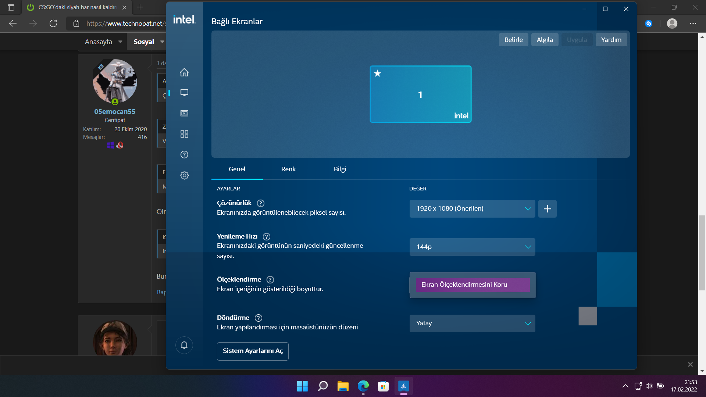Expand the Yatay rotation dropdown

click(472, 323)
